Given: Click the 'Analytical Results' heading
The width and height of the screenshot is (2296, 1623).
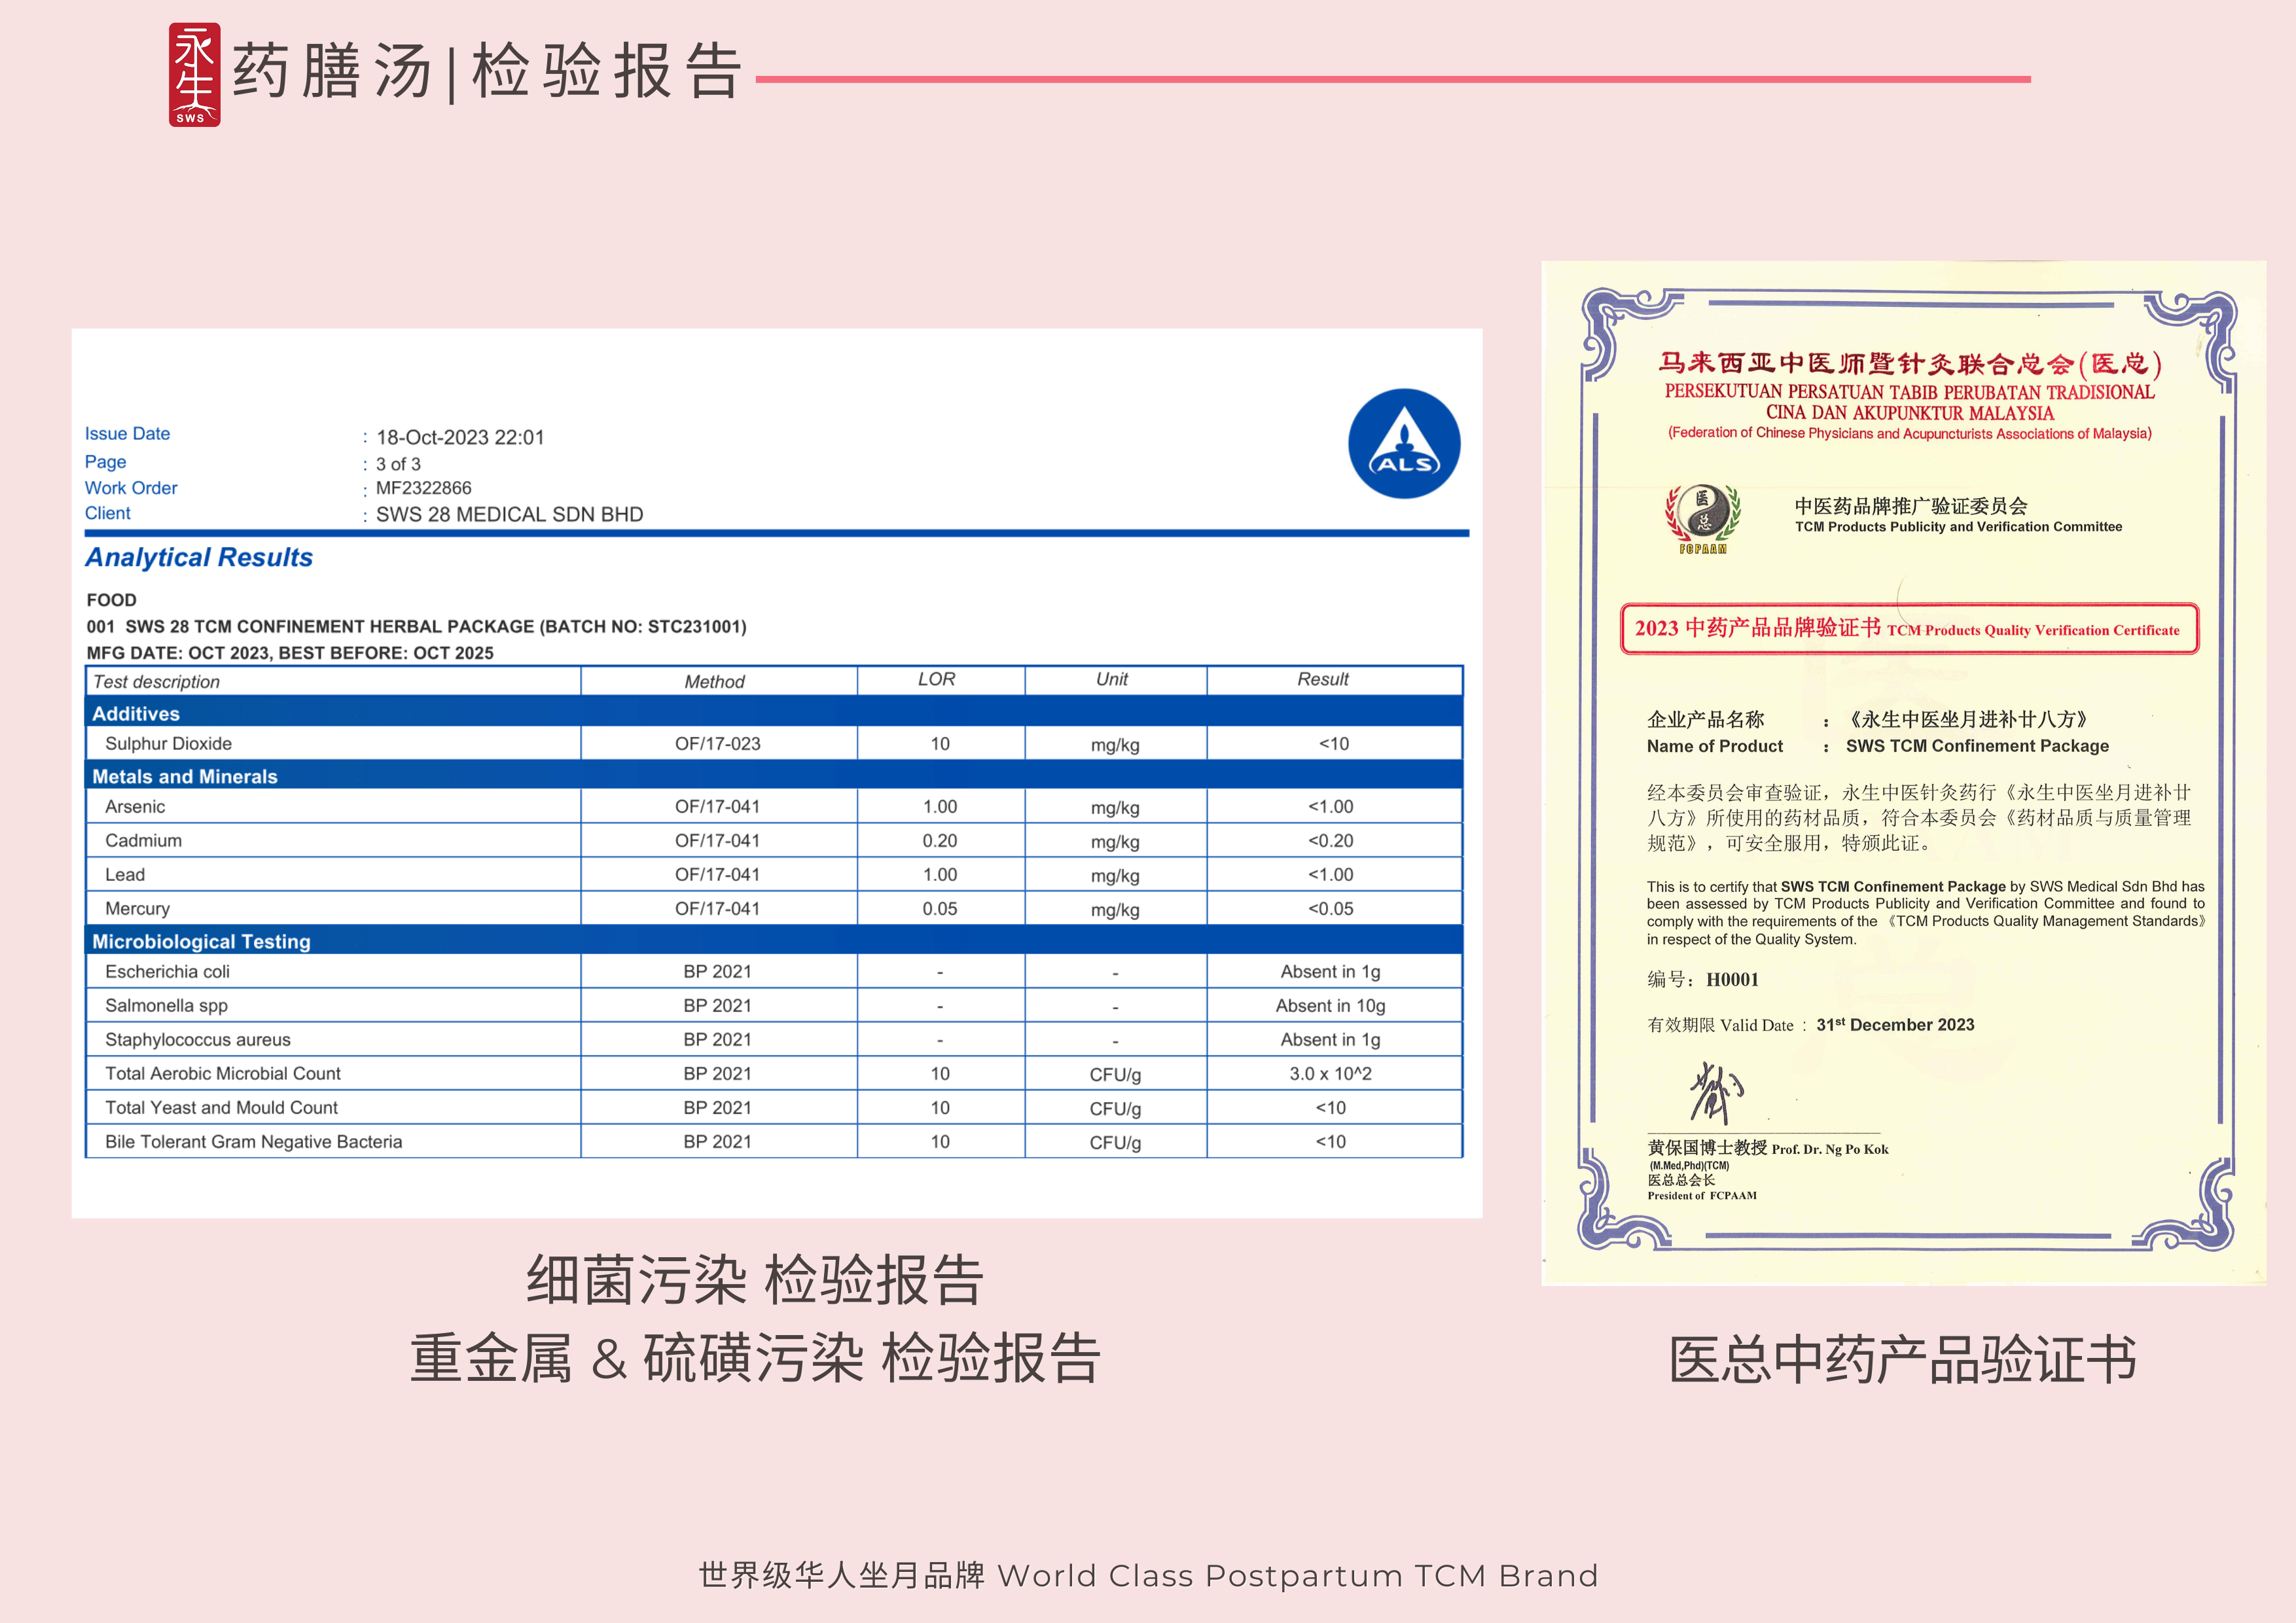Looking at the screenshot, I should (x=199, y=557).
